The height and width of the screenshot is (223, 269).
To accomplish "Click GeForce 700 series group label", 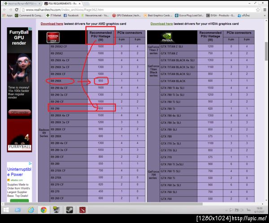I will (x=153, y=175).
